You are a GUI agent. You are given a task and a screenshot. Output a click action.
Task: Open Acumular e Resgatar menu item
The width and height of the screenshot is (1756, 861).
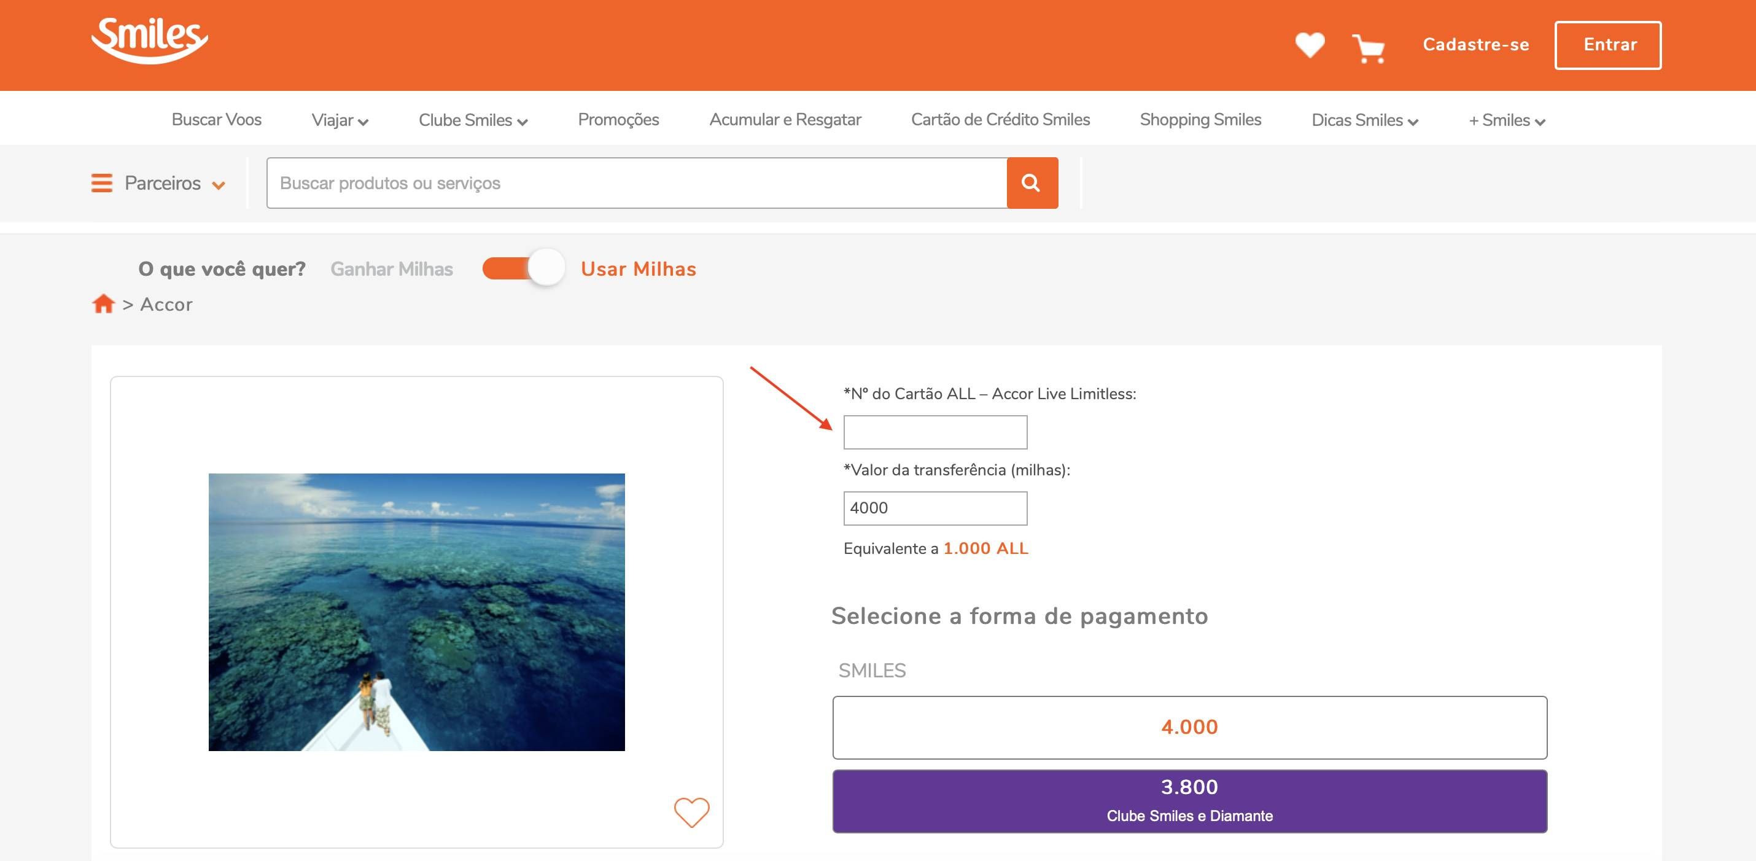pos(785,119)
